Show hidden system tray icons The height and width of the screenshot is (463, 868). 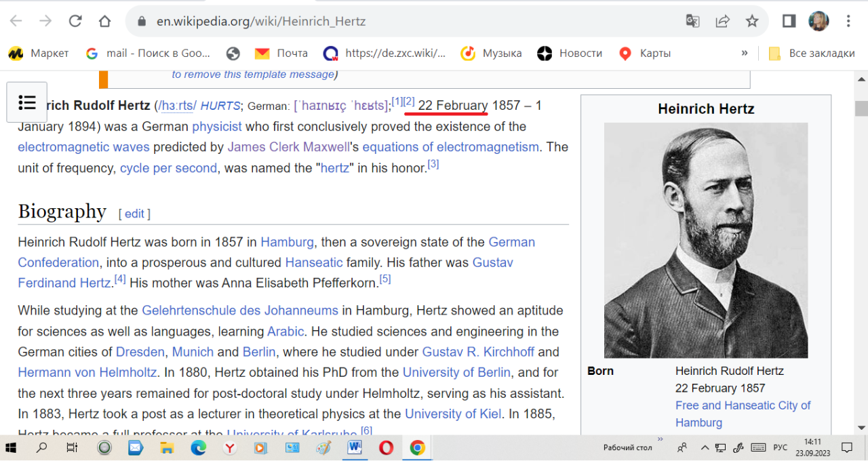point(705,447)
